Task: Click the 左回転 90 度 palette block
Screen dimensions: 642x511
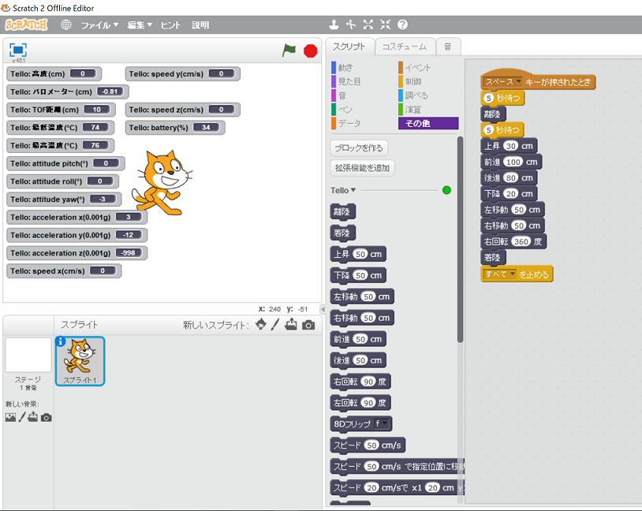Action: point(360,402)
